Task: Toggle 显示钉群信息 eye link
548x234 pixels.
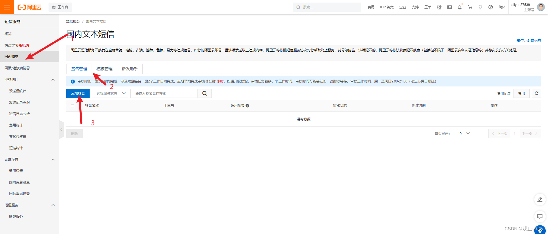Action: 529,40
